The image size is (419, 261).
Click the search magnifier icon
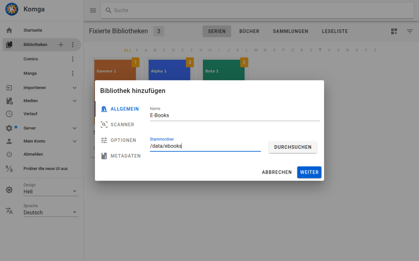[x=108, y=10]
